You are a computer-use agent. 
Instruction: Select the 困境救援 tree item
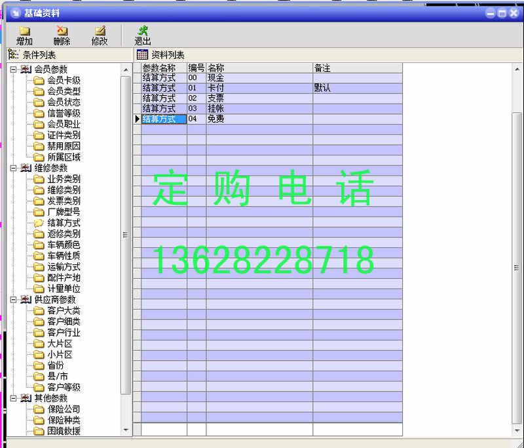(x=64, y=431)
